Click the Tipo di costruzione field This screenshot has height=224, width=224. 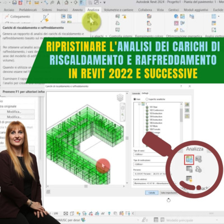[150, 164]
